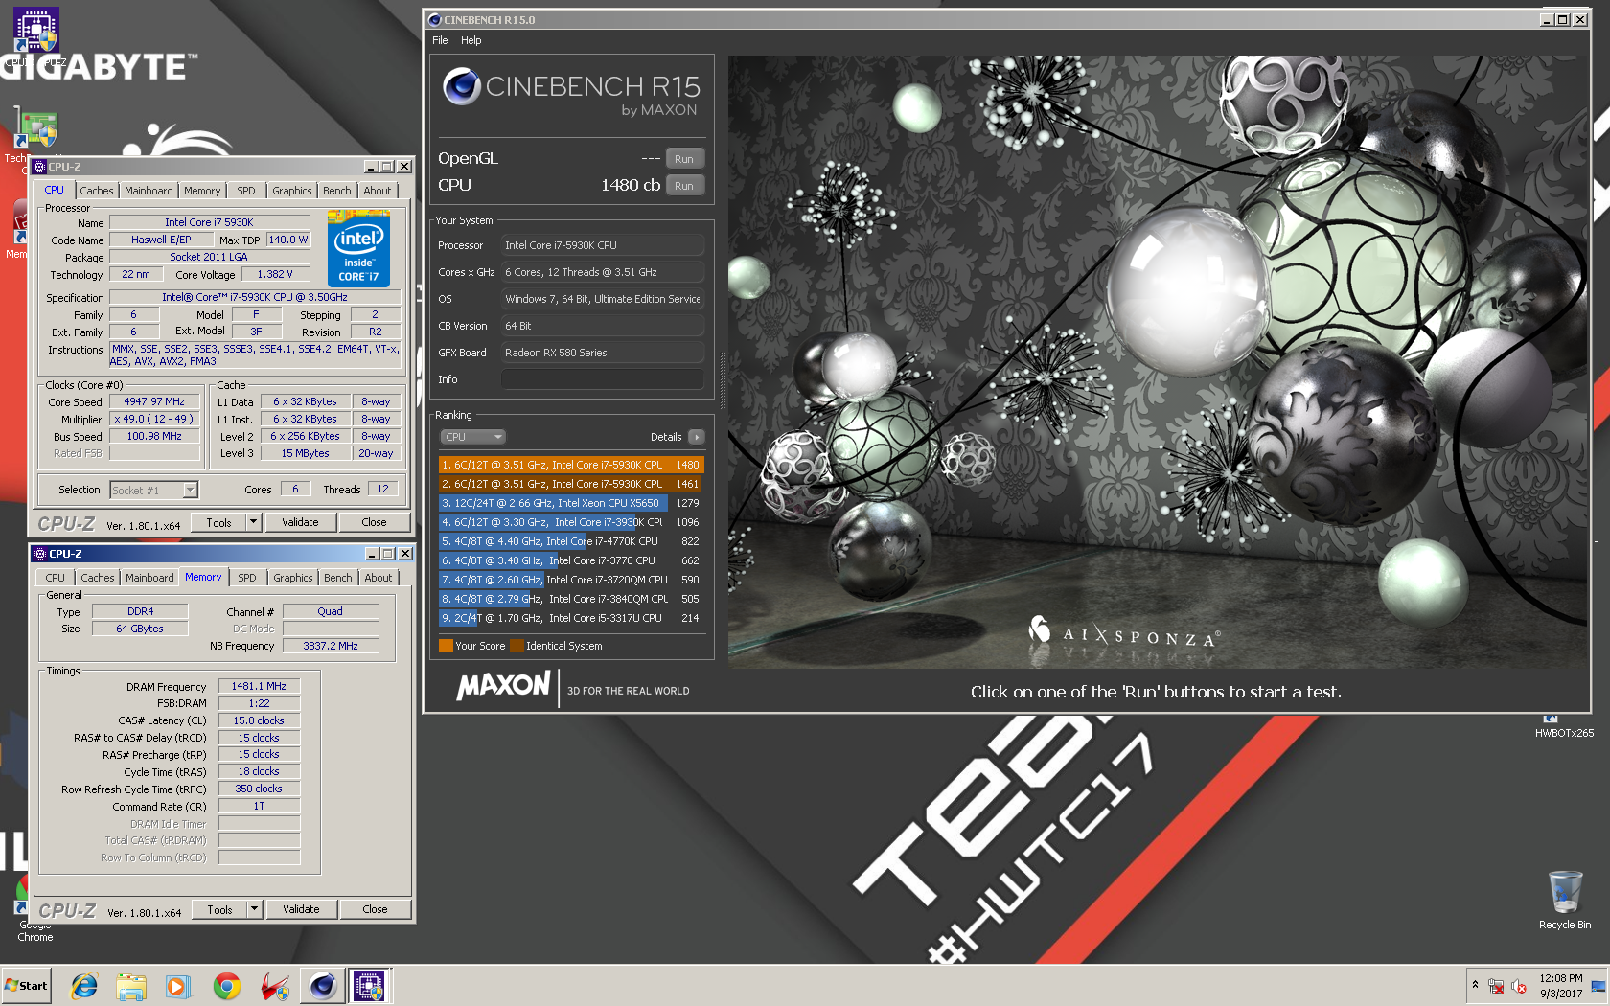Switch to CPU-Z in the taskbar

[370, 985]
